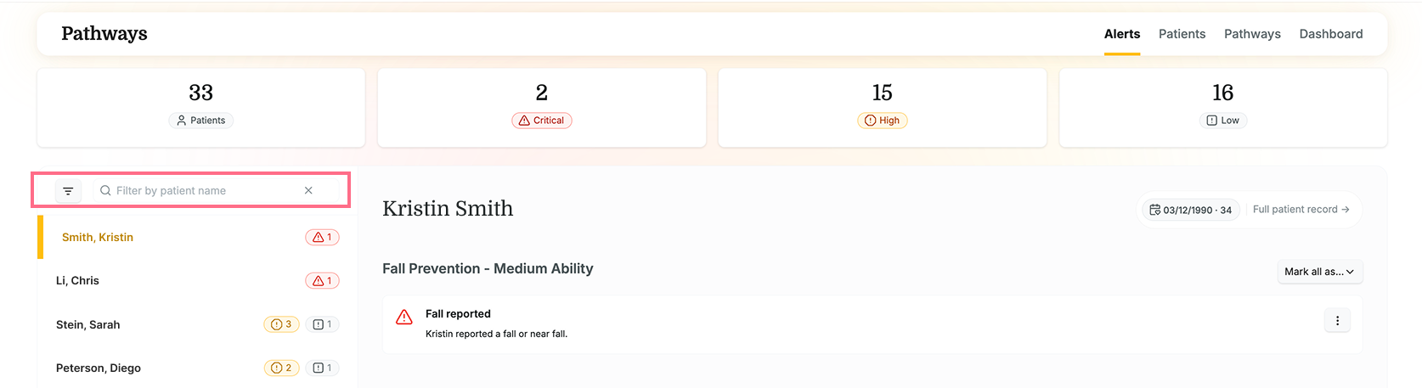Image resolution: width=1422 pixels, height=388 pixels.
Task: Open Full patient record link
Action: coord(1301,210)
